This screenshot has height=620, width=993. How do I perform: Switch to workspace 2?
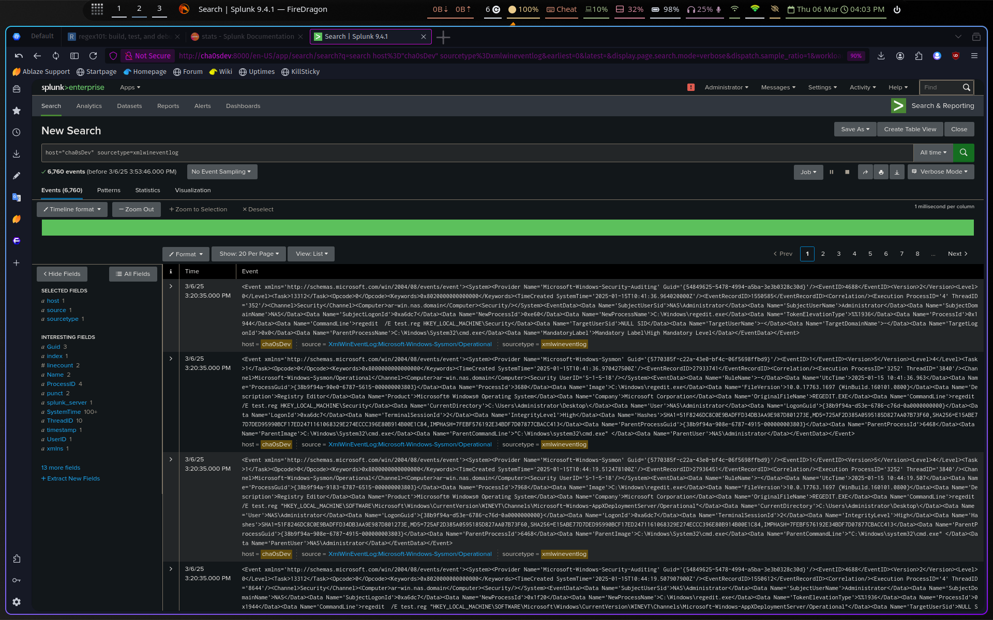139,9
